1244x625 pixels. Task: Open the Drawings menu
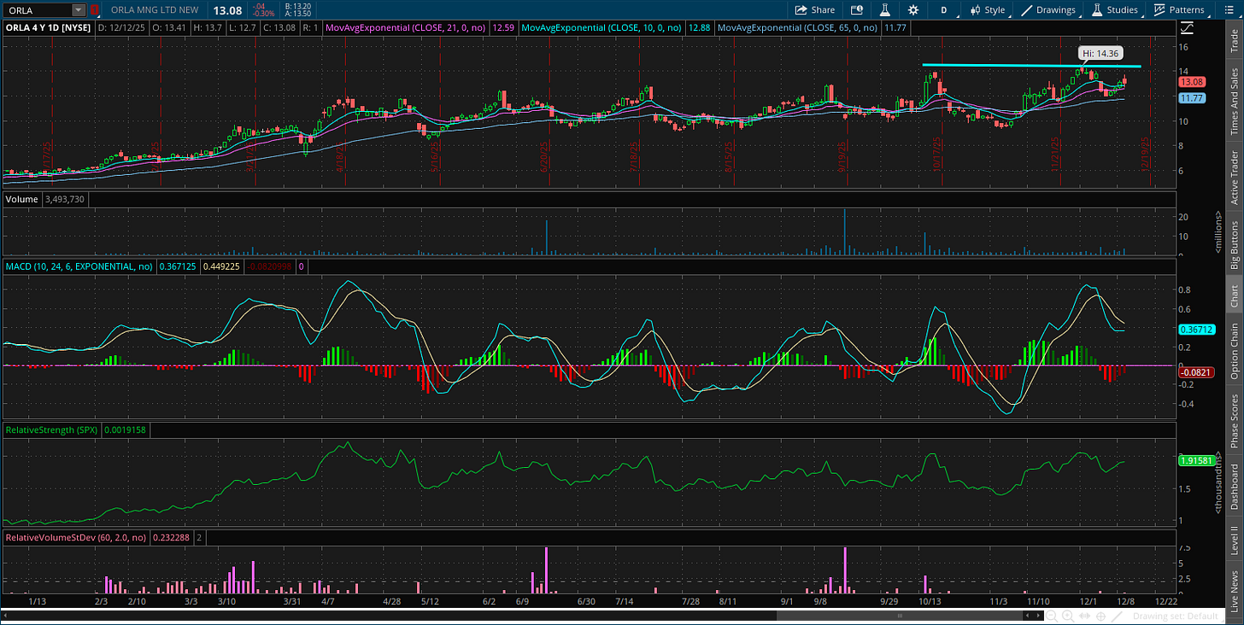1049,10
